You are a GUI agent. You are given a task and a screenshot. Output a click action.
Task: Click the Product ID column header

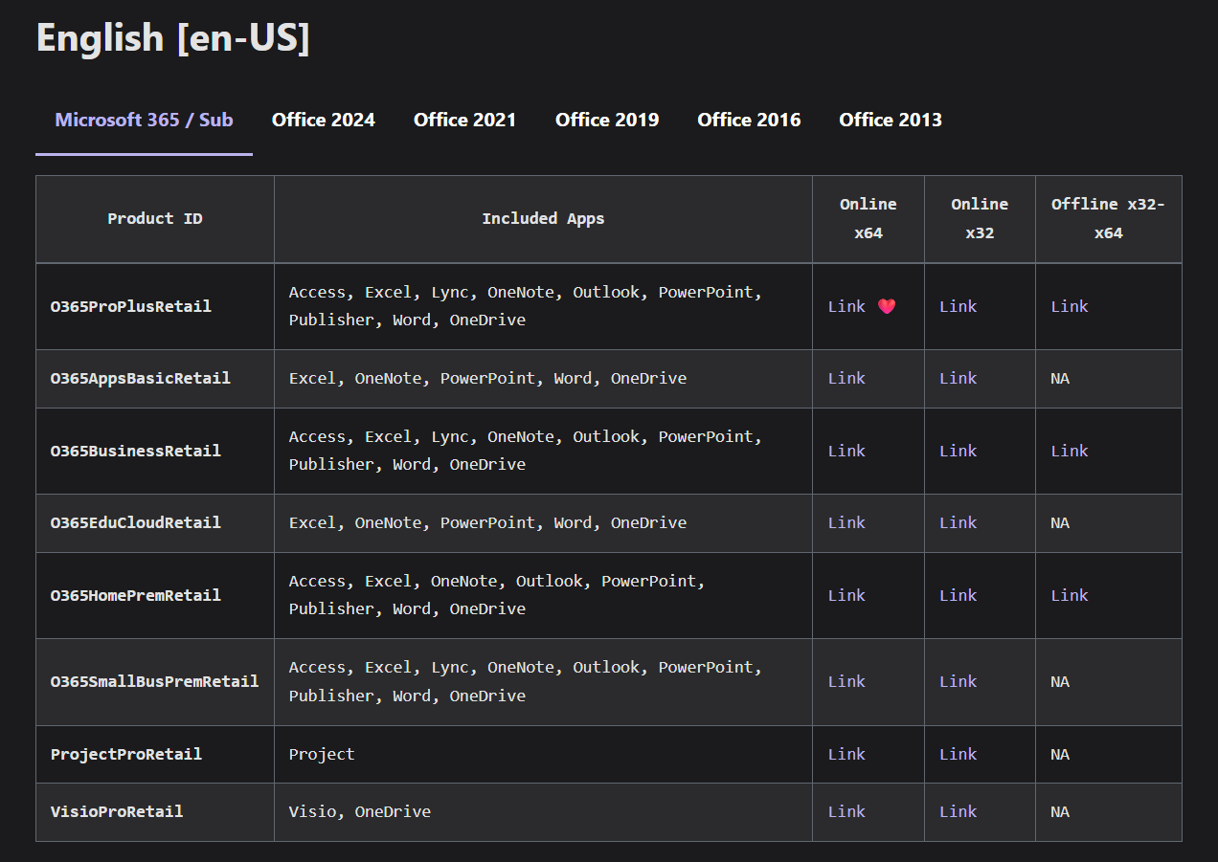(x=155, y=218)
